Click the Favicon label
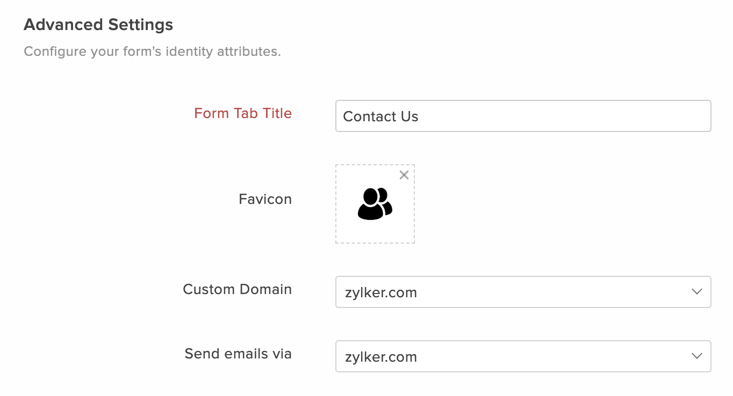This screenshot has height=396, width=733. tap(265, 199)
